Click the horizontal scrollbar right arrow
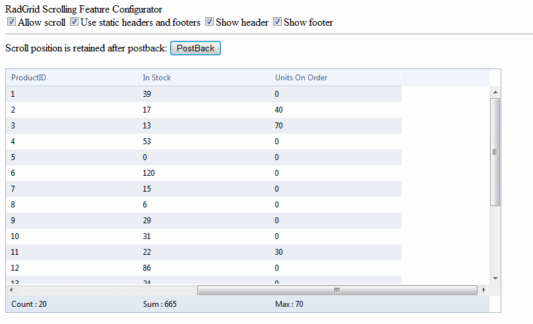The width and height of the screenshot is (533, 324). (484, 290)
